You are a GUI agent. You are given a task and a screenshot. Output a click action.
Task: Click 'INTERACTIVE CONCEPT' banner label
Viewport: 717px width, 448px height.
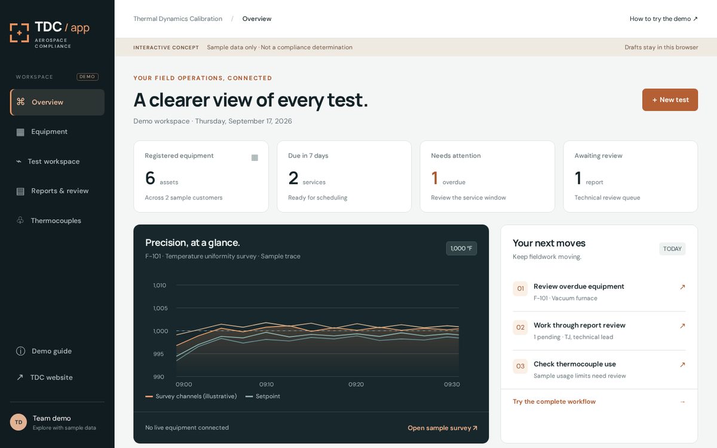(x=166, y=48)
